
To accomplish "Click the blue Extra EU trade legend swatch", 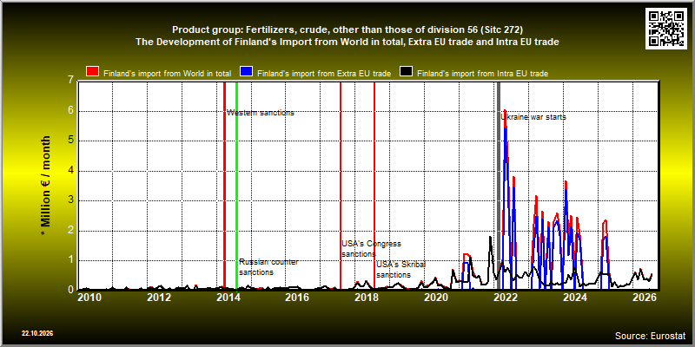I will point(246,72).
